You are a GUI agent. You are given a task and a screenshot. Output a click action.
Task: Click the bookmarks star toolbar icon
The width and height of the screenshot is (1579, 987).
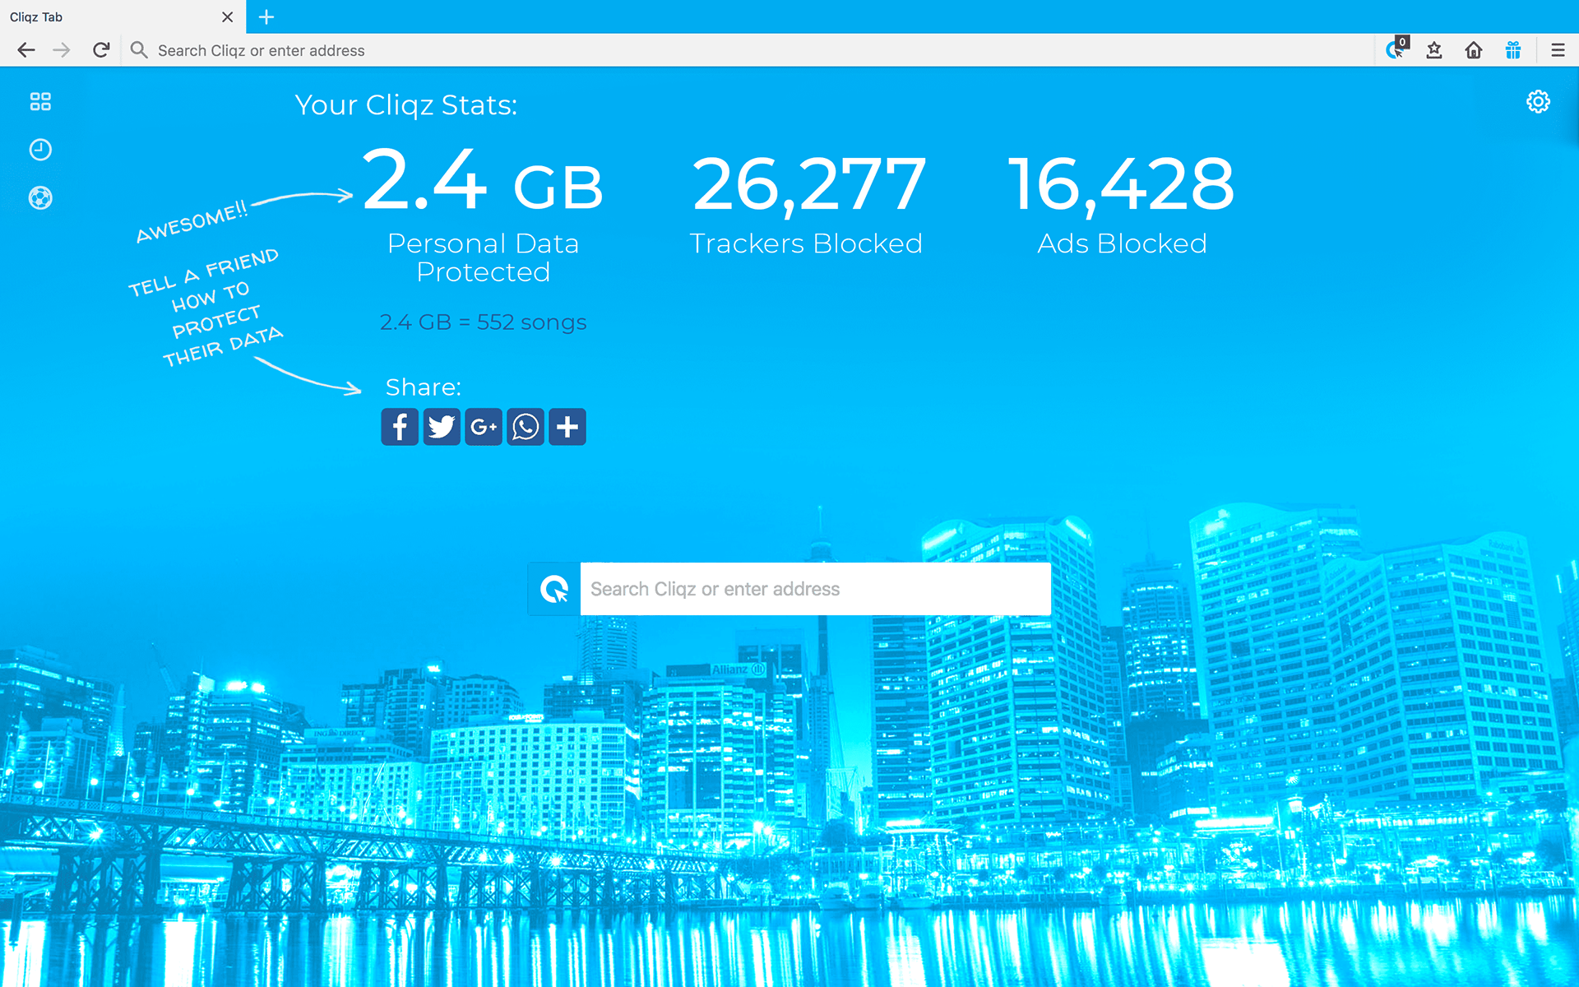[1434, 50]
